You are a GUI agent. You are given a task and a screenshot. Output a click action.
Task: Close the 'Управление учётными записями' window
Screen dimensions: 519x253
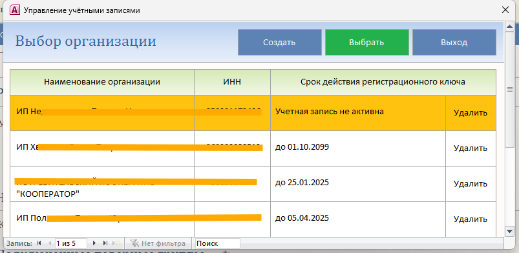click(505, 10)
